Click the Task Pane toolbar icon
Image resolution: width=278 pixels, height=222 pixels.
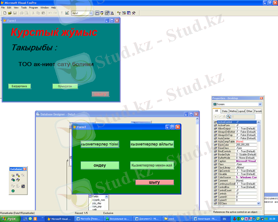coord(129,13)
